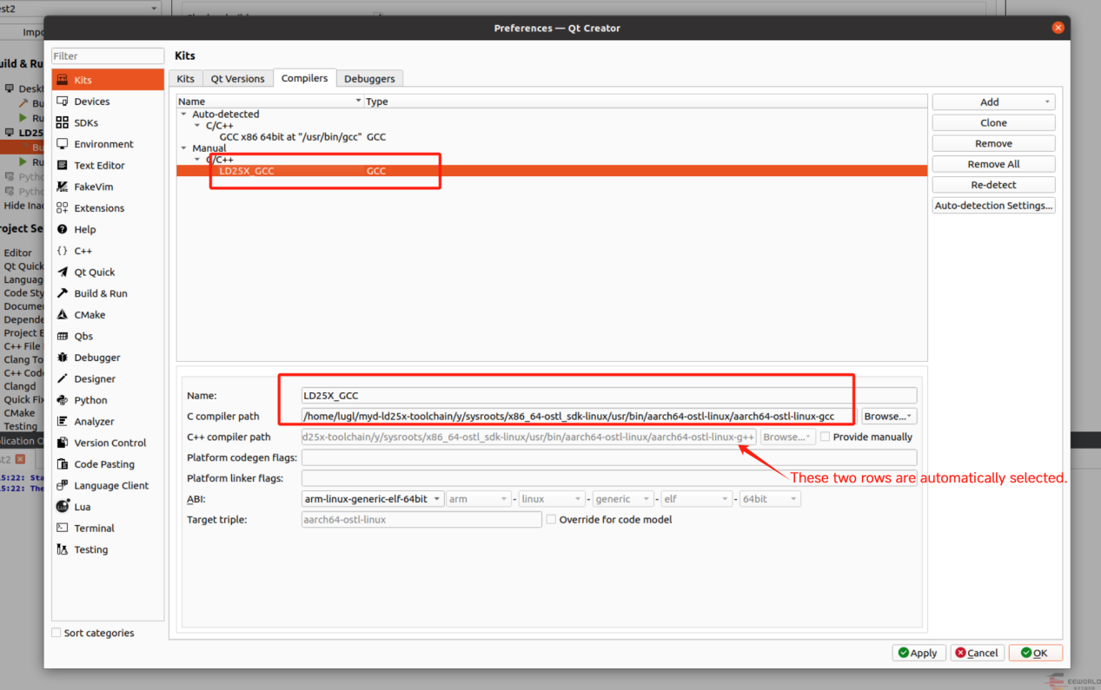
Task: Focus the Platform codegen flags field
Action: (609, 457)
